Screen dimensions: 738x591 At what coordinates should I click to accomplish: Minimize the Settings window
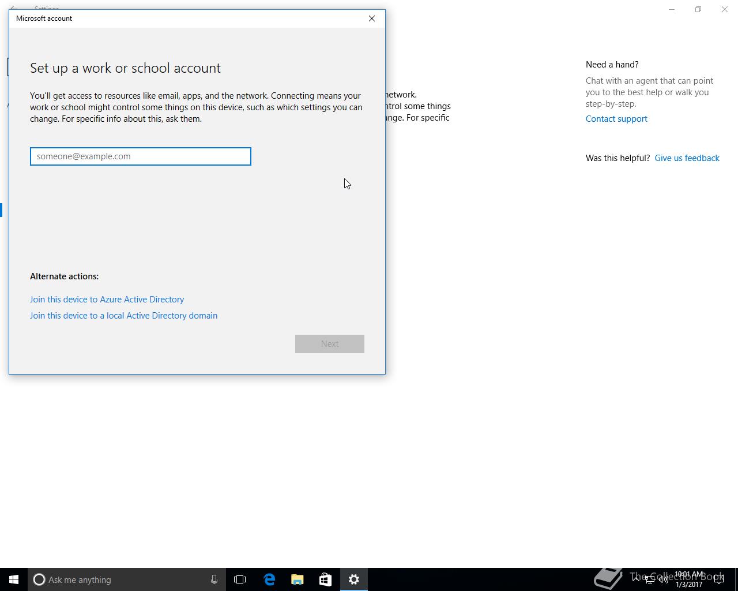(672, 9)
